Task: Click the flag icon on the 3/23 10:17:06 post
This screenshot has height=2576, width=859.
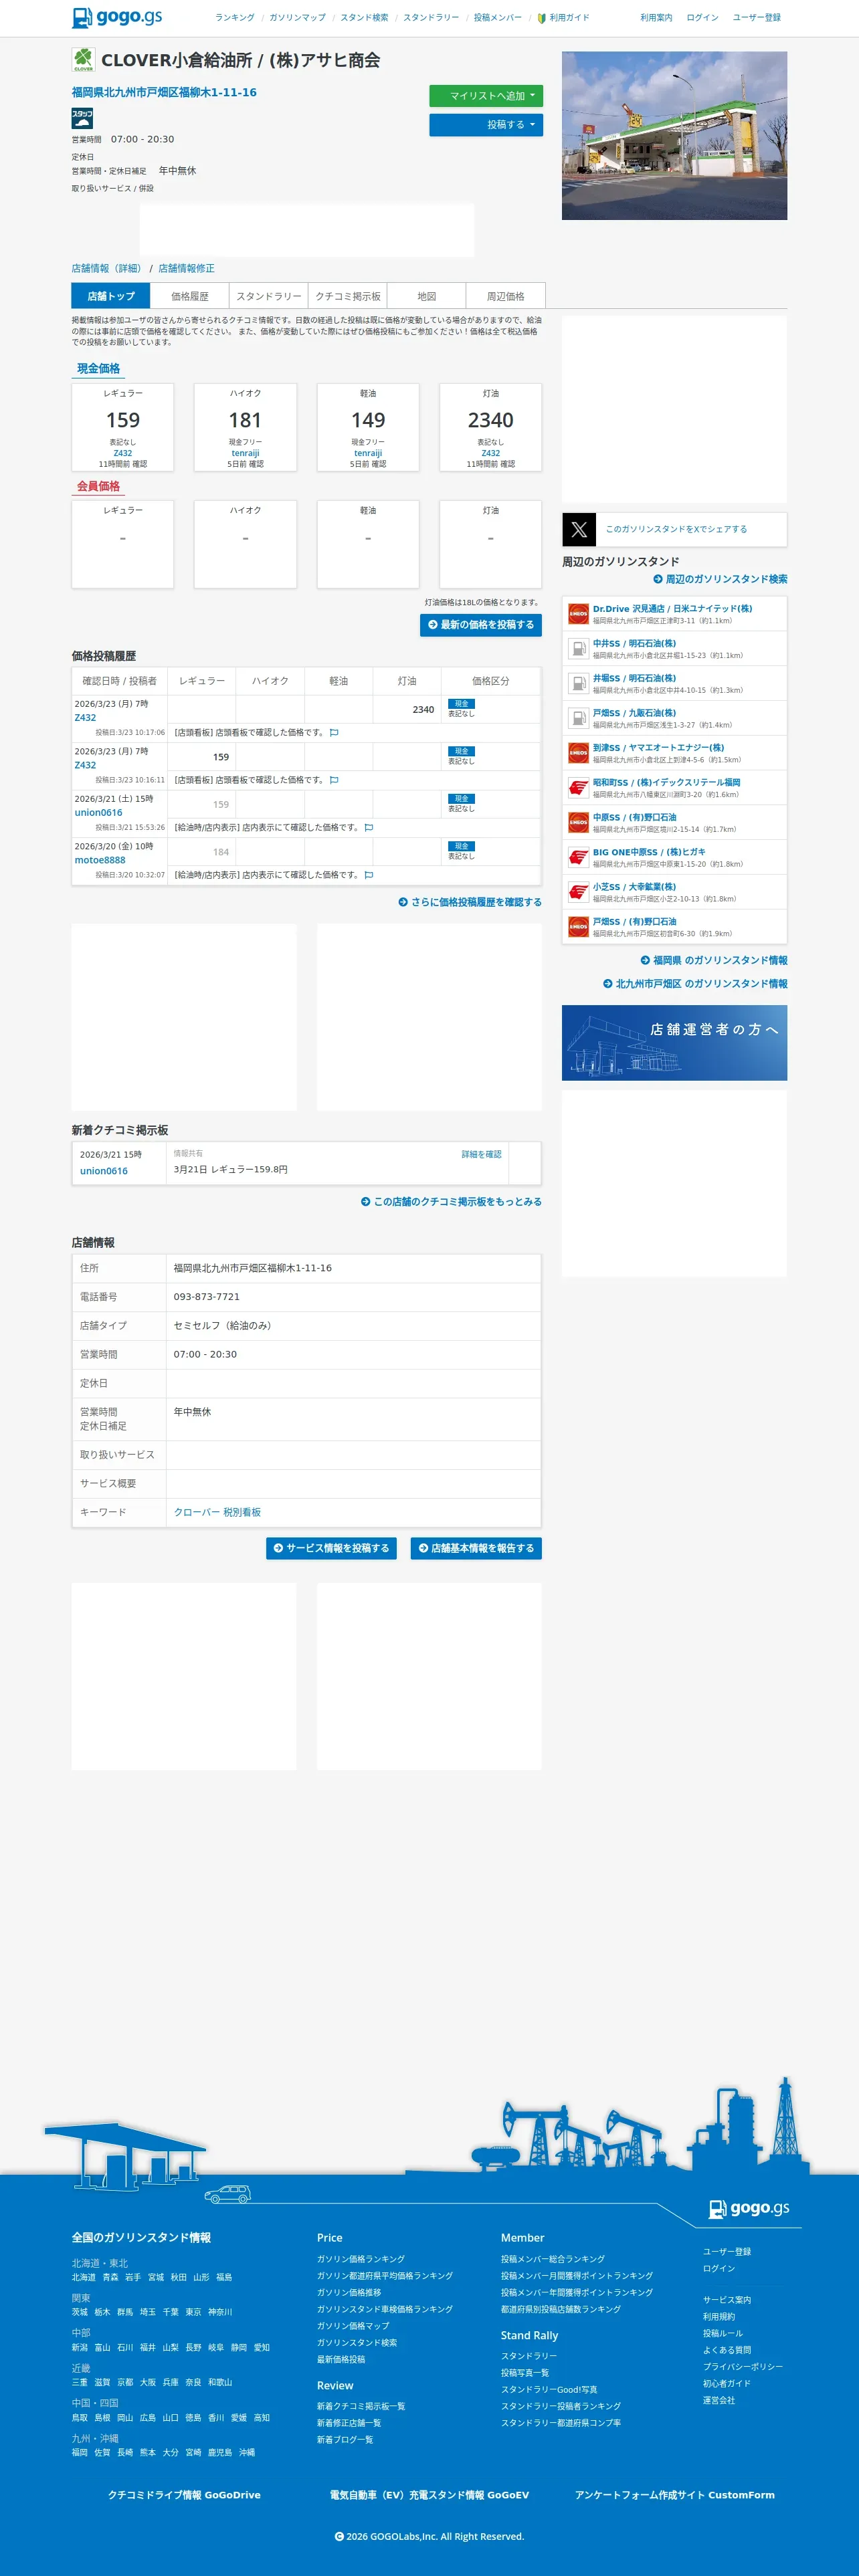Action: [x=334, y=733]
